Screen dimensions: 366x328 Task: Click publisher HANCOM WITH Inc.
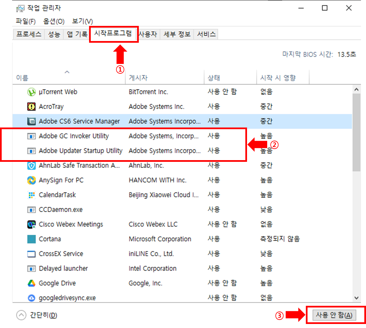(158, 180)
